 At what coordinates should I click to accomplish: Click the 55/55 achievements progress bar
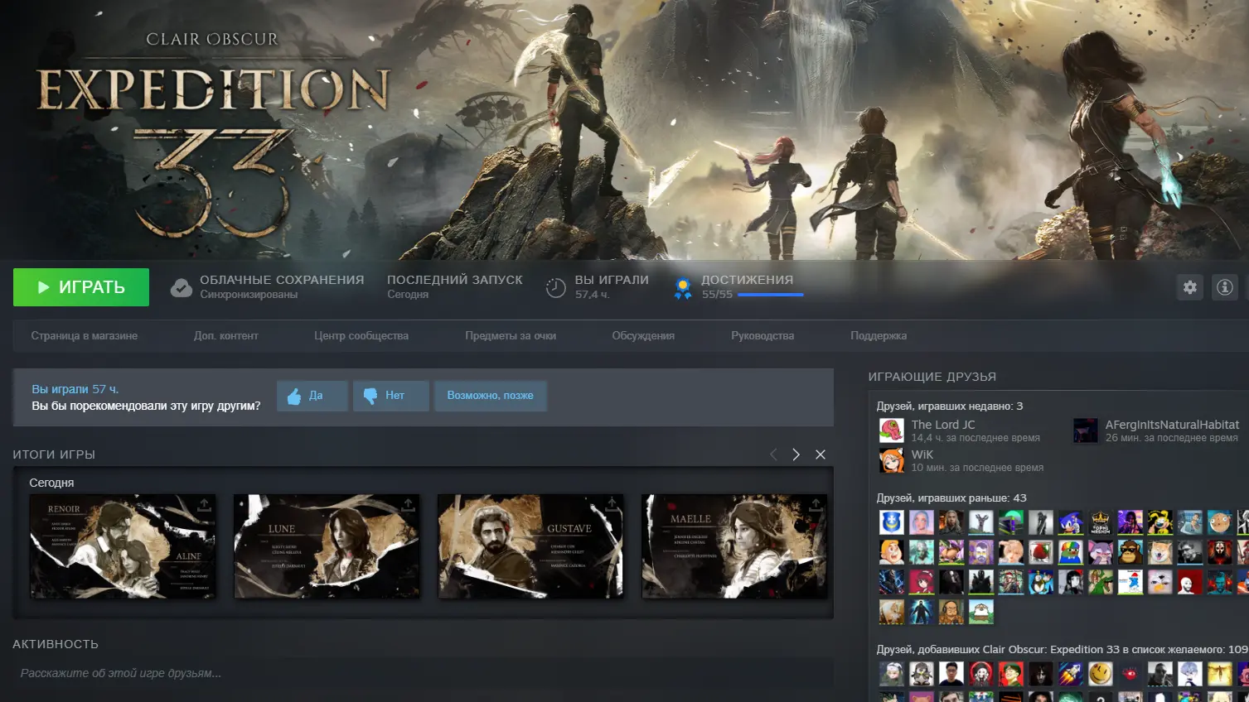tap(770, 295)
